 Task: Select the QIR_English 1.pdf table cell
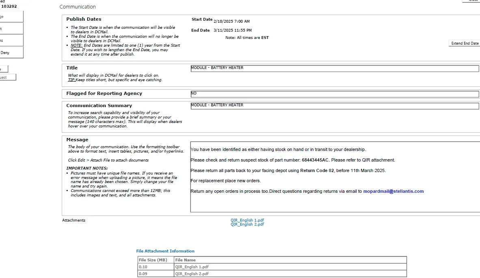[290, 267]
